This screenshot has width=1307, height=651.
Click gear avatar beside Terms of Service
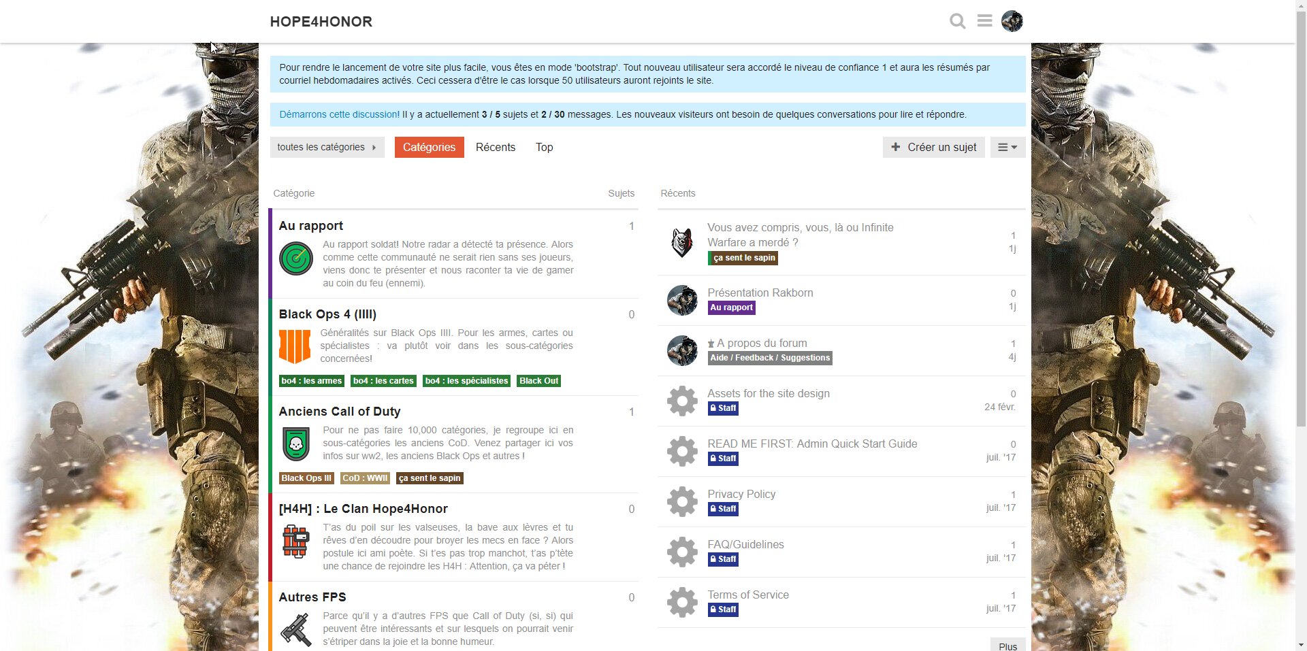682,602
